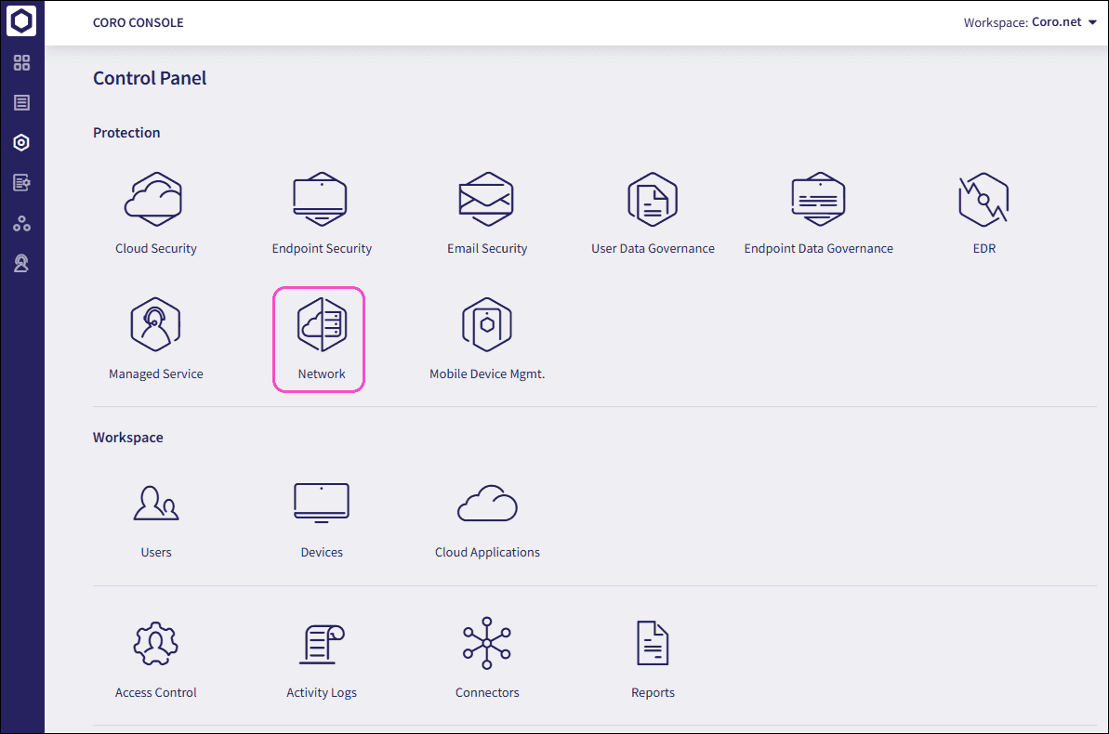Open the Control Panel sidebar icon
Viewport: 1109px width, 734px height.
(x=21, y=142)
